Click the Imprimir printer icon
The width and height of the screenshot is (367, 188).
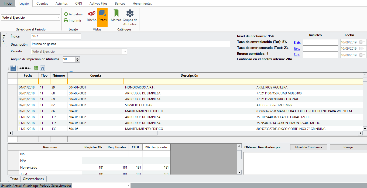pyautogui.click(x=66, y=20)
